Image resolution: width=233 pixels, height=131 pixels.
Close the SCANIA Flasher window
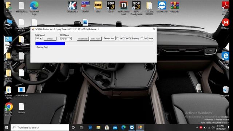(x=154, y=29)
